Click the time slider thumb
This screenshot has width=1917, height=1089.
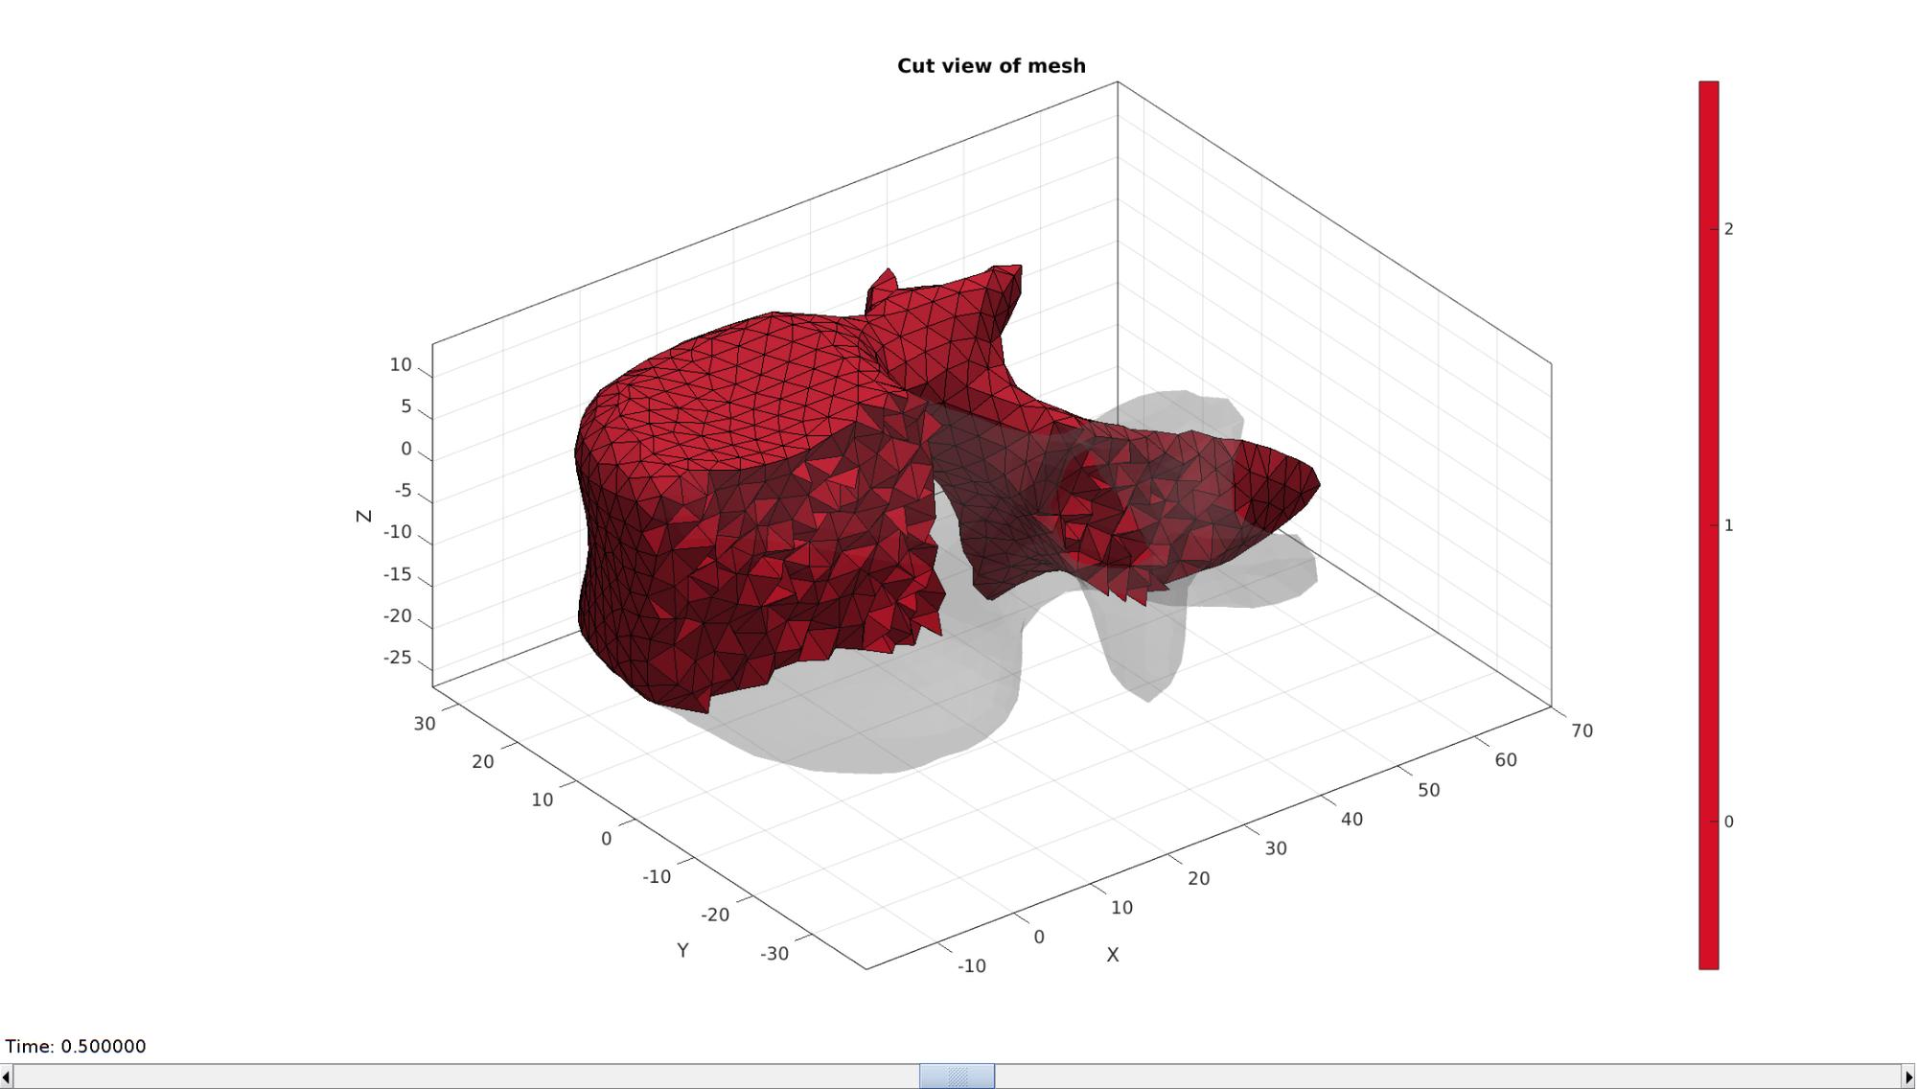point(957,1077)
